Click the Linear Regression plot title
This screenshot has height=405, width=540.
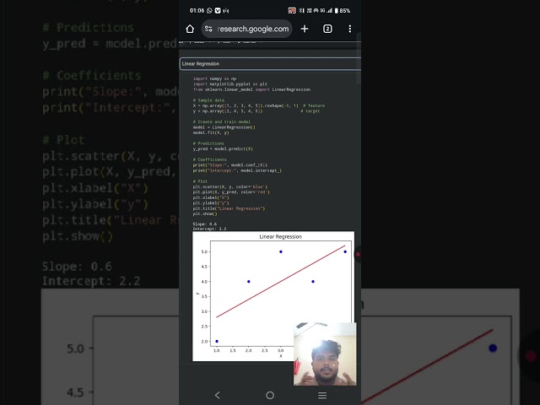[x=280, y=236]
